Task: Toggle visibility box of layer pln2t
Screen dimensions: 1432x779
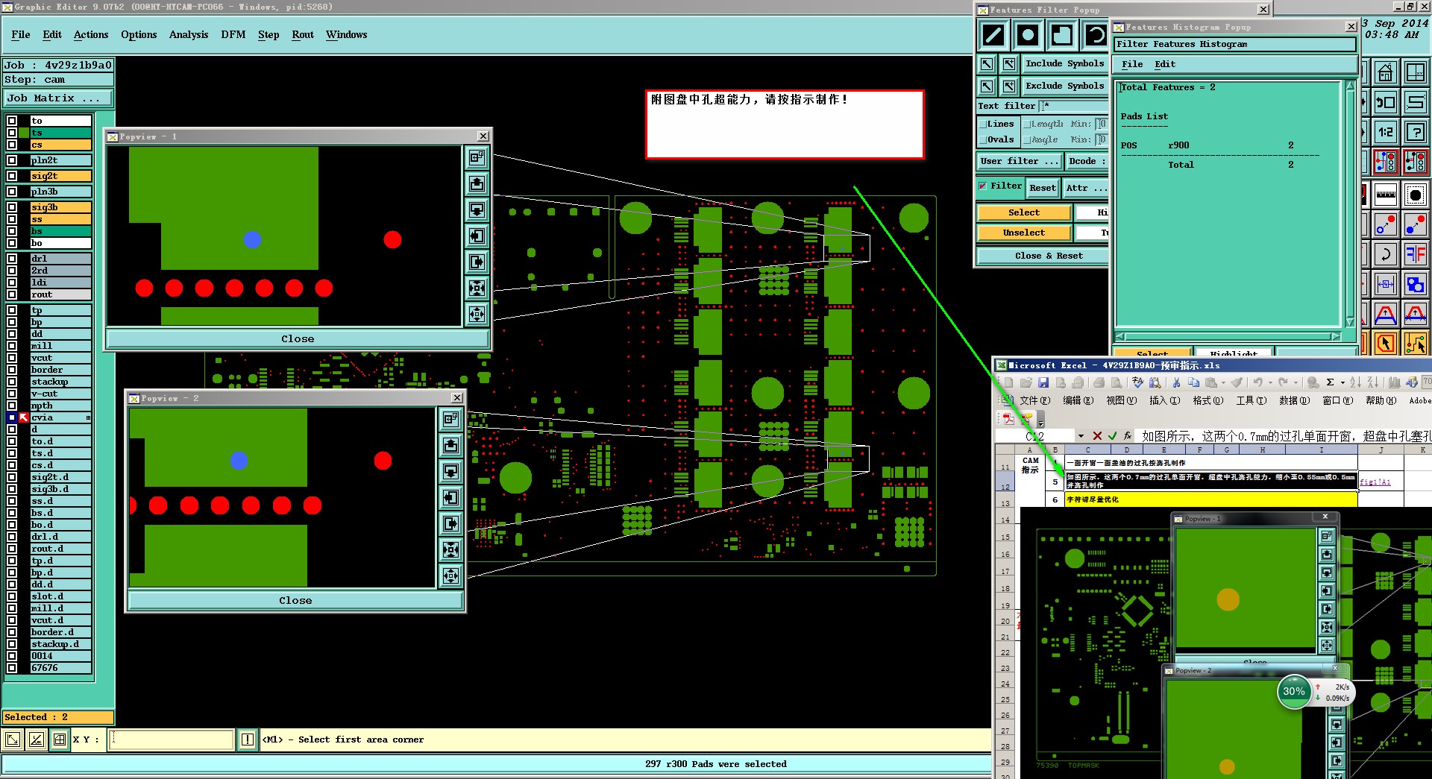Action: pos(12,160)
